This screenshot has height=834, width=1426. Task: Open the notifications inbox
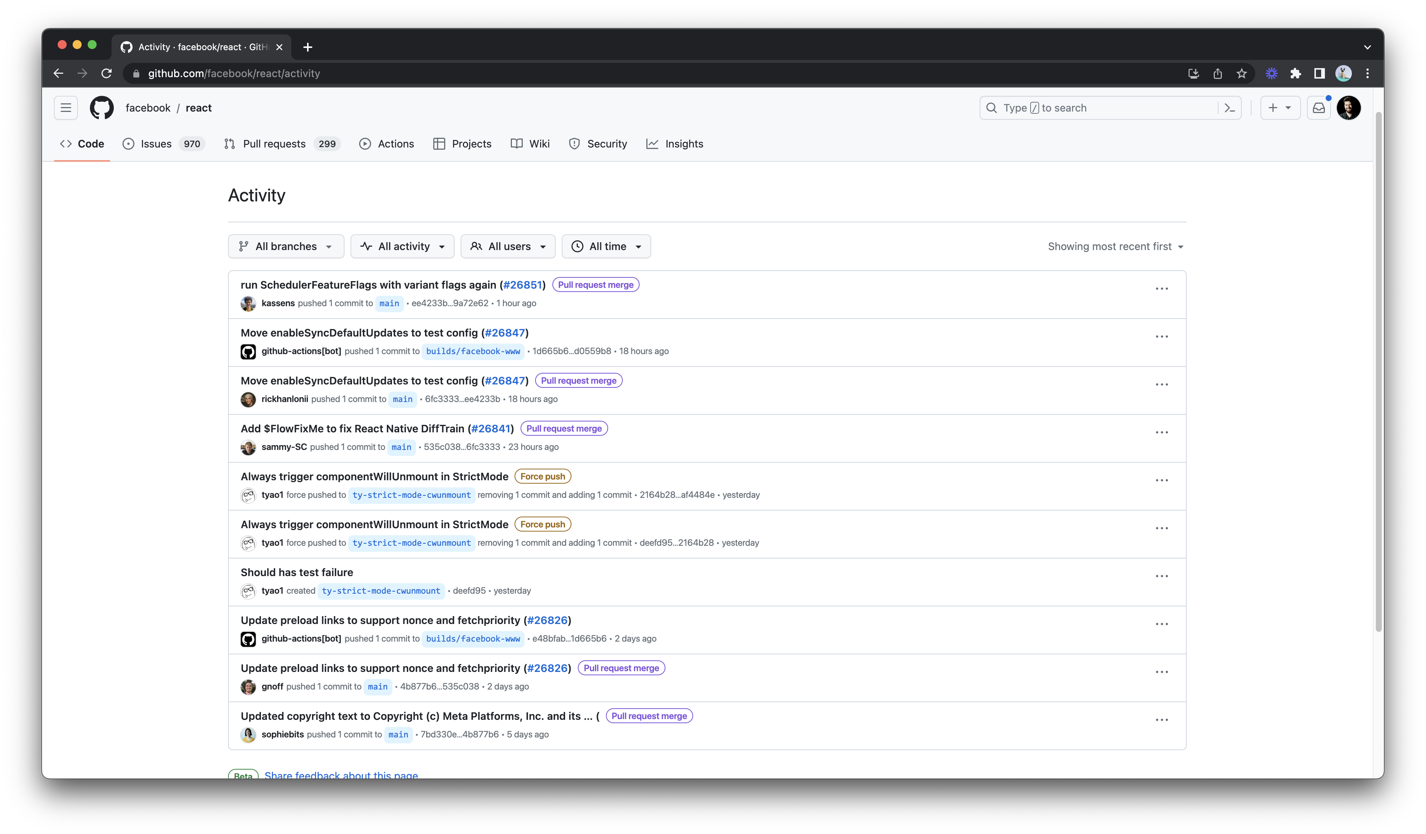coord(1319,107)
